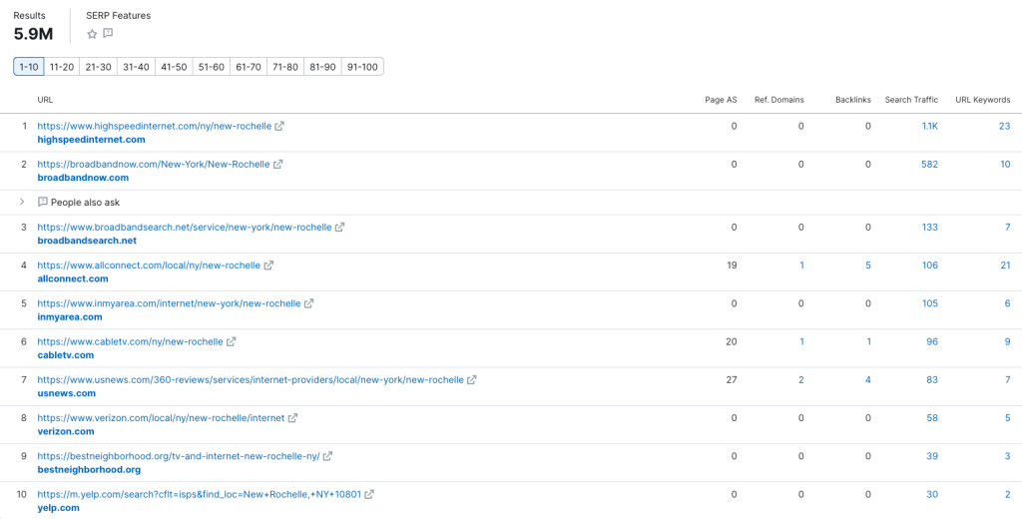Image resolution: width=1022 pixels, height=519 pixels.
Task: Click Page AS value 27 for usnews.com
Action: point(732,379)
